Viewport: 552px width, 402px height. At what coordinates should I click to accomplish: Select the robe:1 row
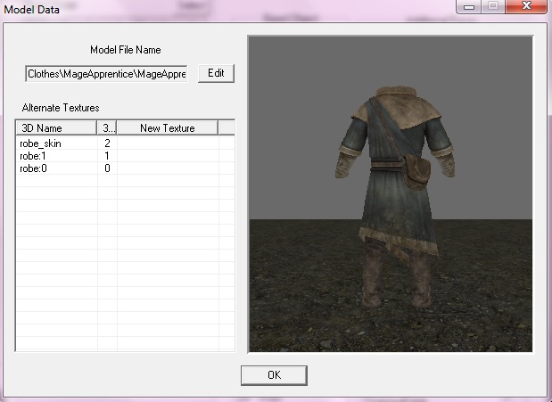(125, 156)
